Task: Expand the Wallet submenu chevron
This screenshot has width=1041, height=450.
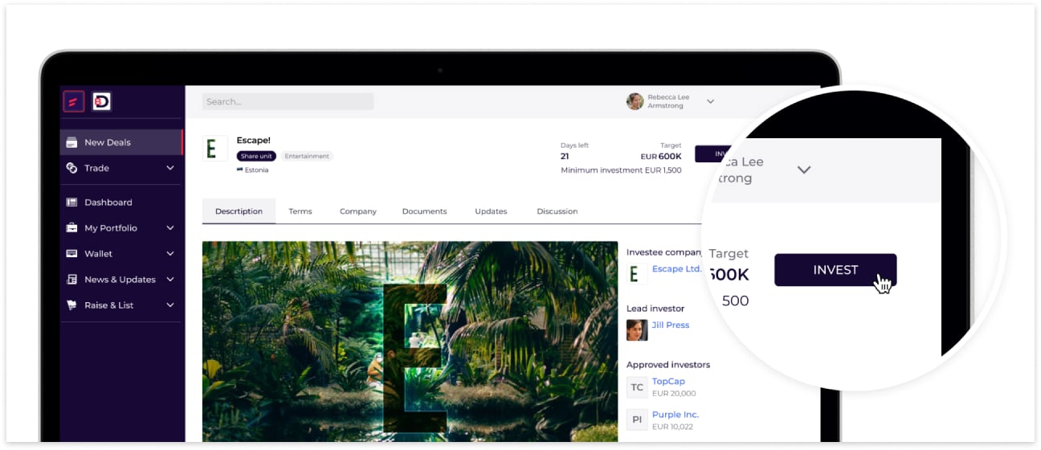Action: click(x=170, y=254)
